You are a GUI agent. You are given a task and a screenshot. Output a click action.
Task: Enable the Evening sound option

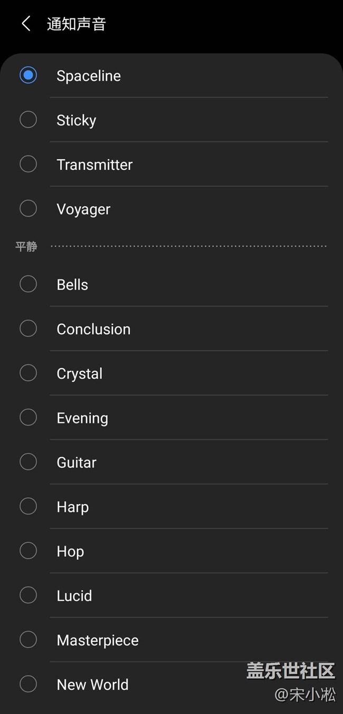(x=28, y=417)
